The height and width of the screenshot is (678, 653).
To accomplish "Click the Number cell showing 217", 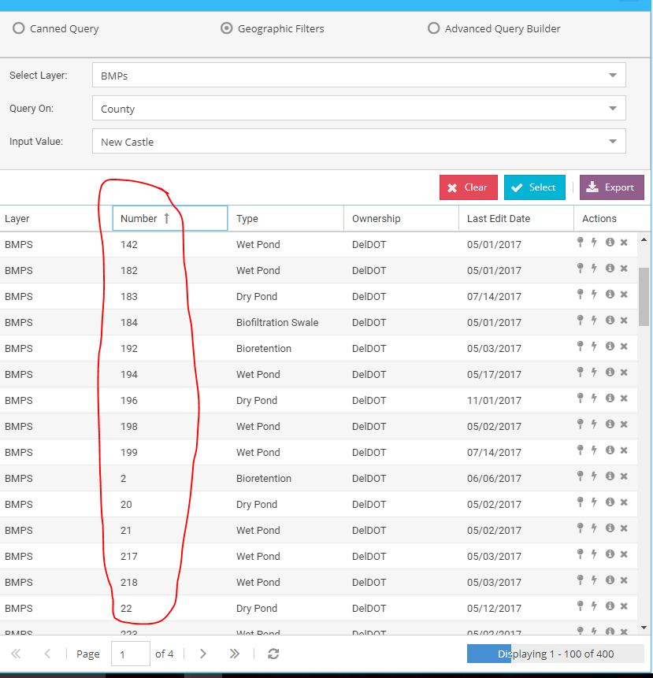I will click(170, 556).
